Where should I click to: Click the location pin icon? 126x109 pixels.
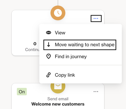49,57
